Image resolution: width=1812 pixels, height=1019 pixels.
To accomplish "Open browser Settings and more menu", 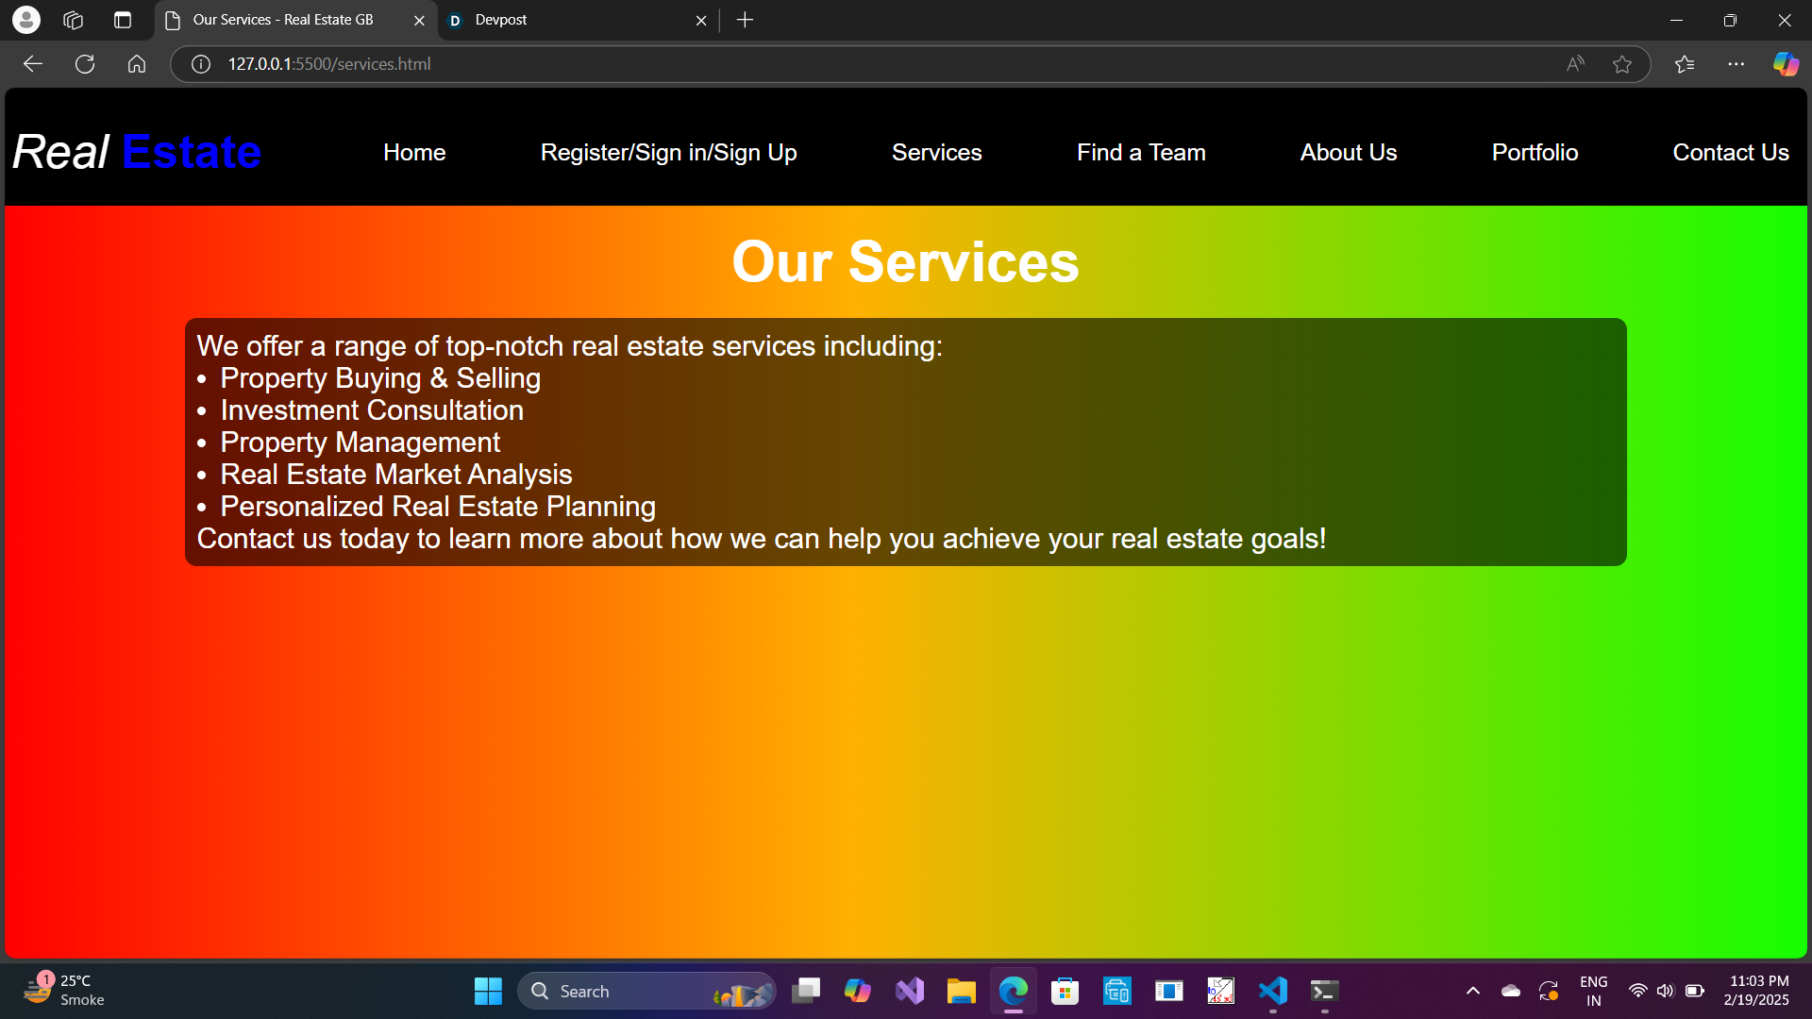I will [1736, 64].
